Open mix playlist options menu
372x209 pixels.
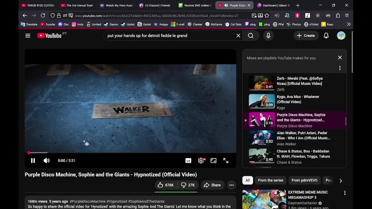[340, 68]
